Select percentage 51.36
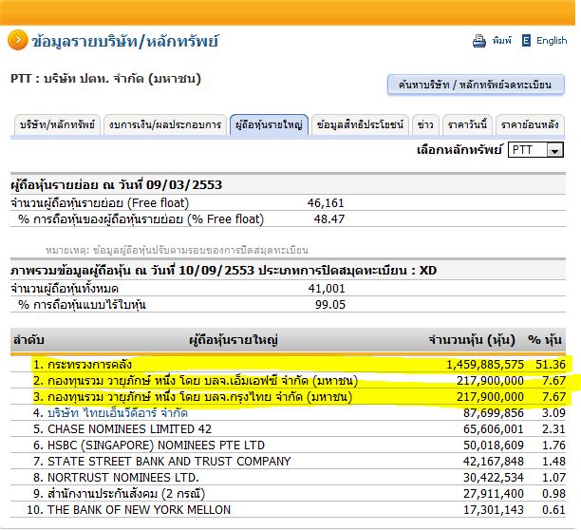The height and width of the screenshot is (531, 581). tap(551, 365)
